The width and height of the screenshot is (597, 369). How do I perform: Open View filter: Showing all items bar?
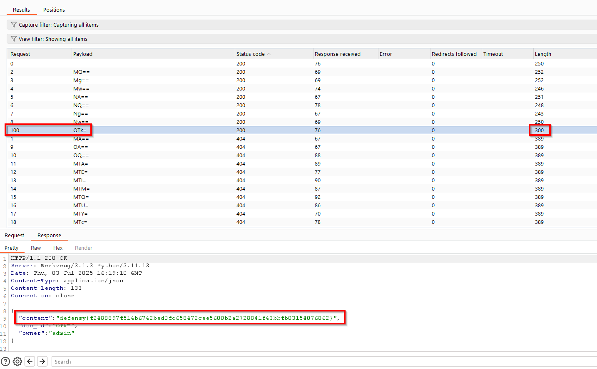[302, 39]
